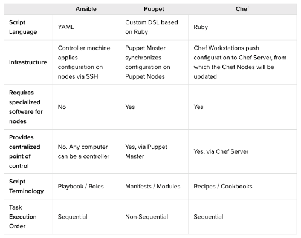The width and height of the screenshot is (301, 238).
Task: Click 'Provides centralized point of control' label
Action: [x=25, y=151]
